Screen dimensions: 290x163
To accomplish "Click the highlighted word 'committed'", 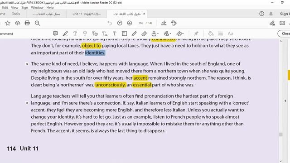I will [164, 40].
